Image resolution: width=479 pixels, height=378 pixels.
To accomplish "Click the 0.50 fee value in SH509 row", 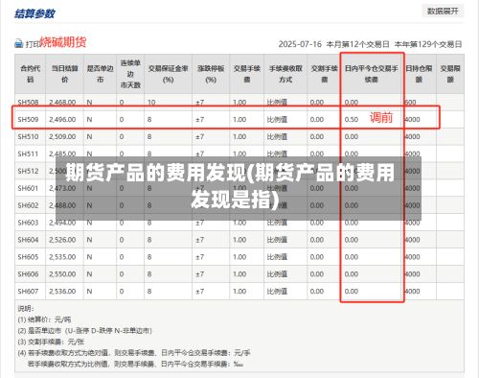I will (352, 120).
